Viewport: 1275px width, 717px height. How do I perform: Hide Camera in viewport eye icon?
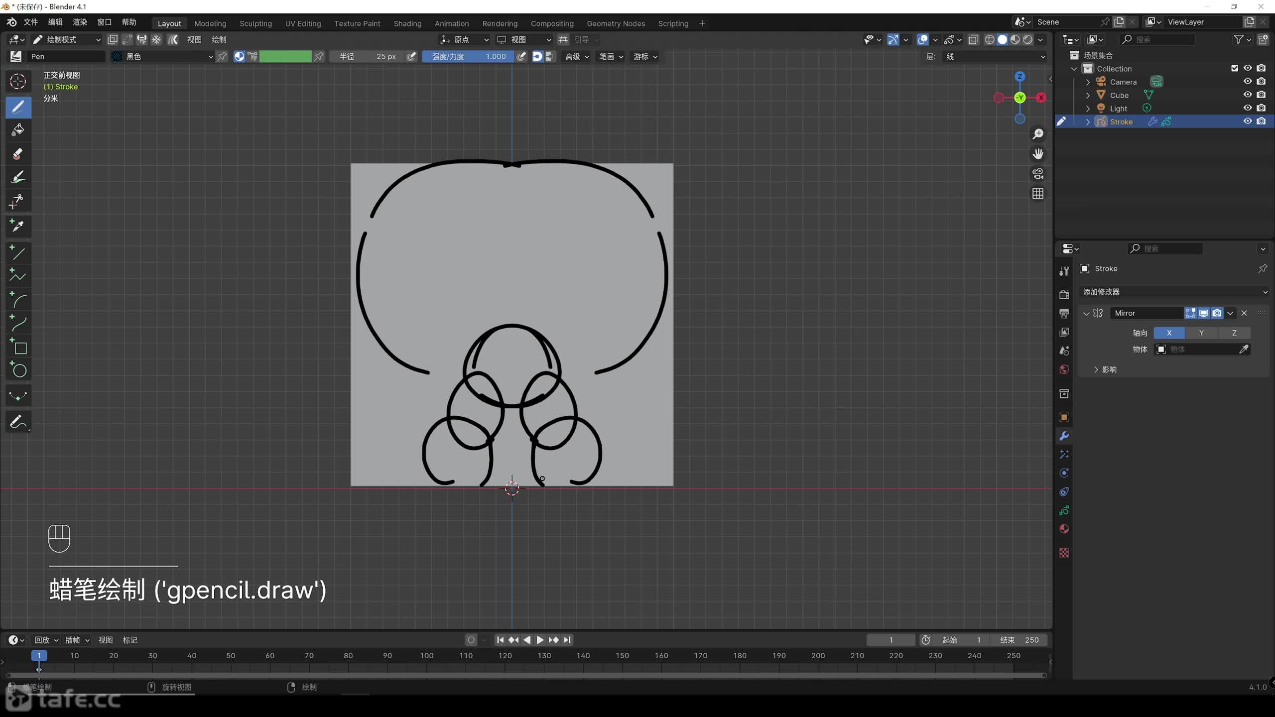click(x=1248, y=81)
